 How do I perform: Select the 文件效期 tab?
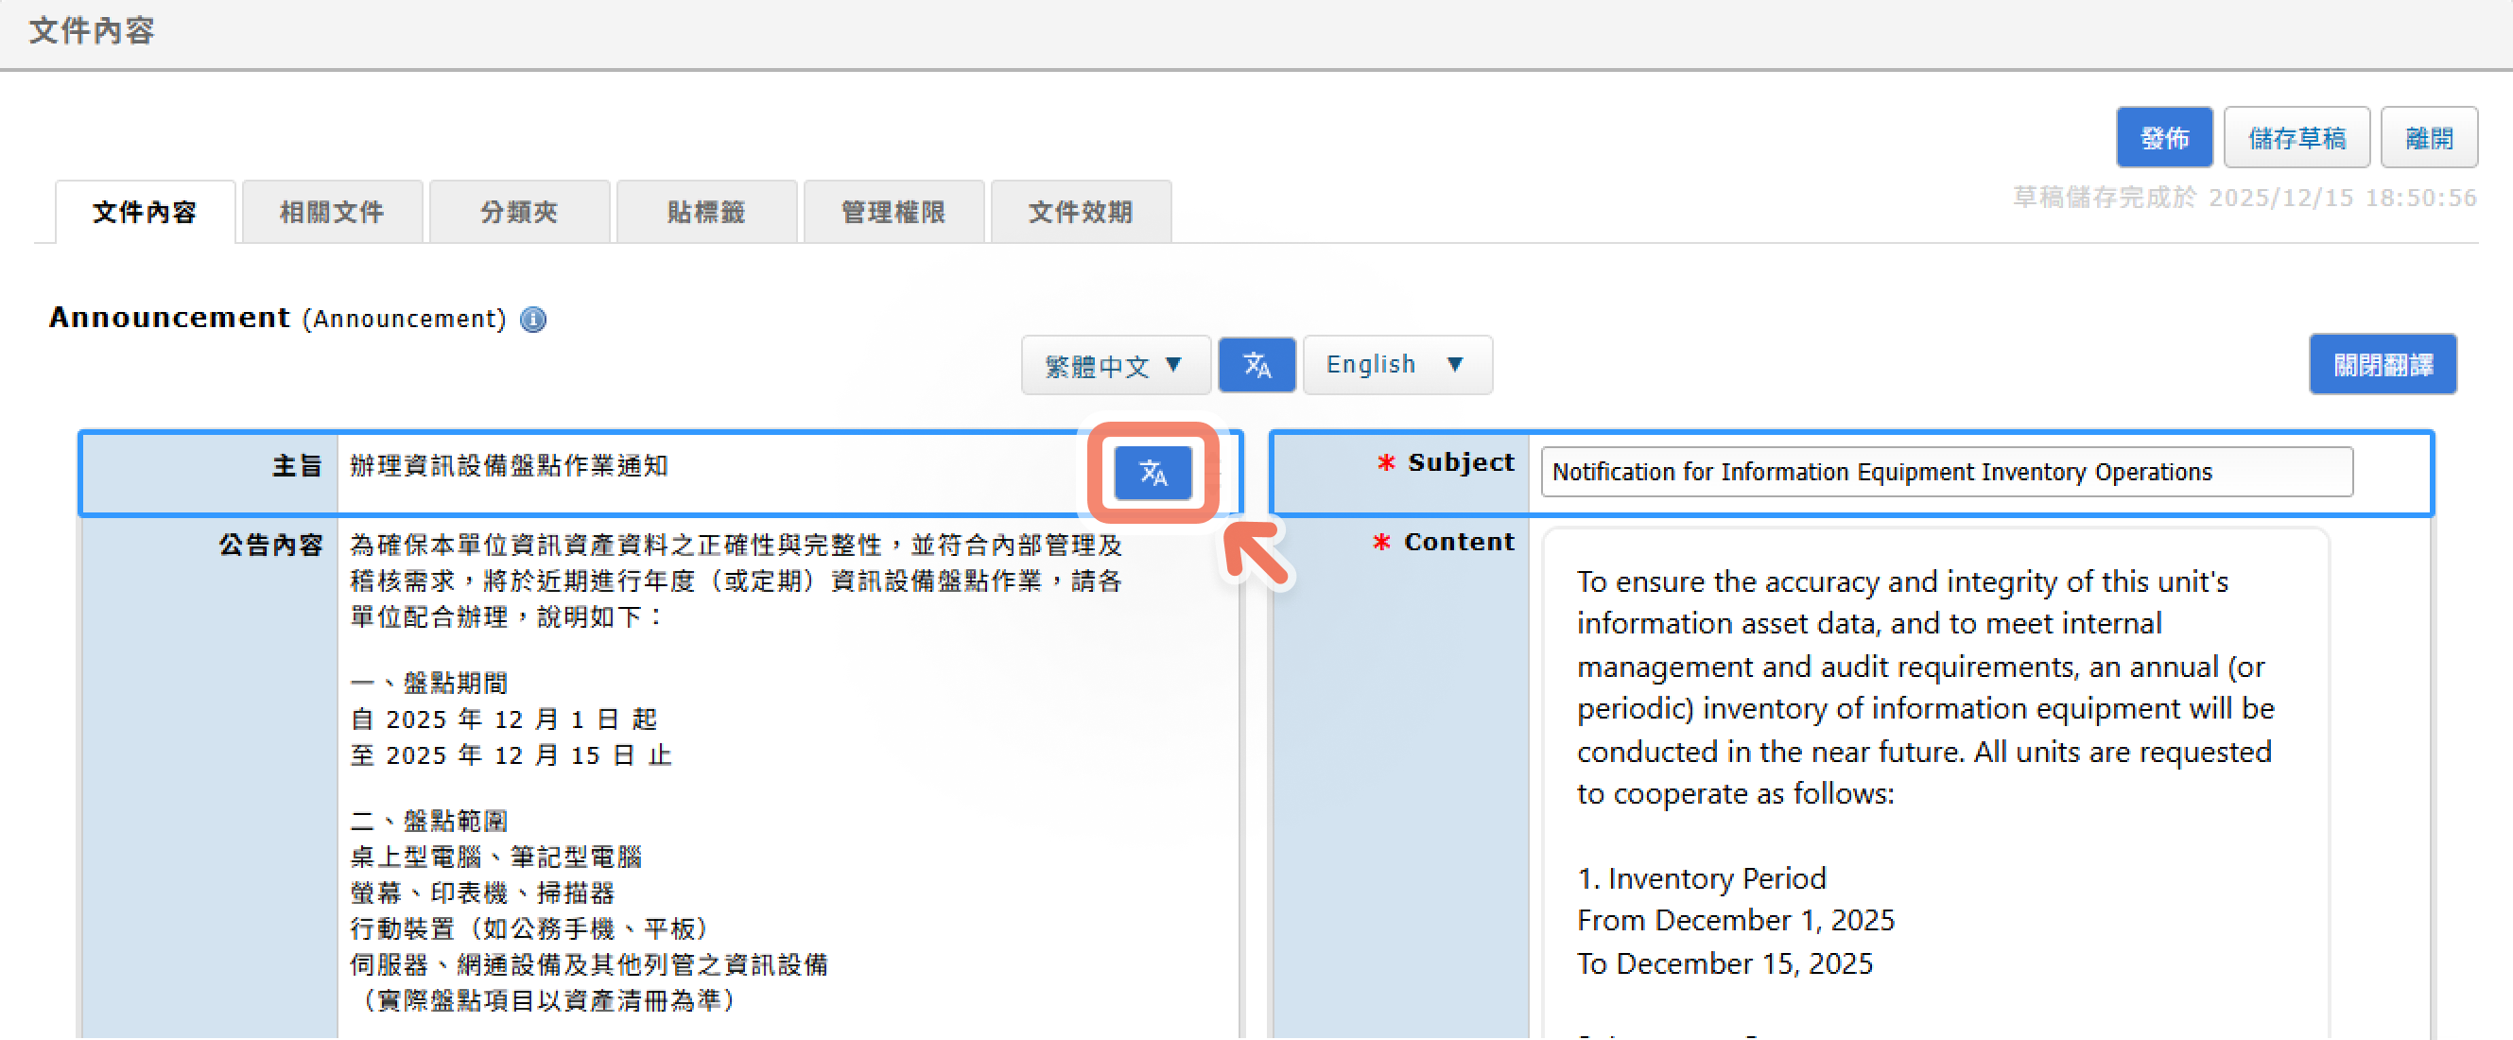click(1080, 212)
